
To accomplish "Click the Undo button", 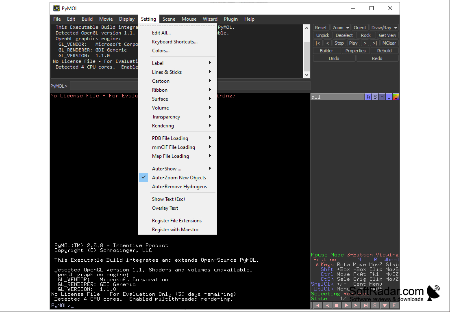I will [334, 58].
